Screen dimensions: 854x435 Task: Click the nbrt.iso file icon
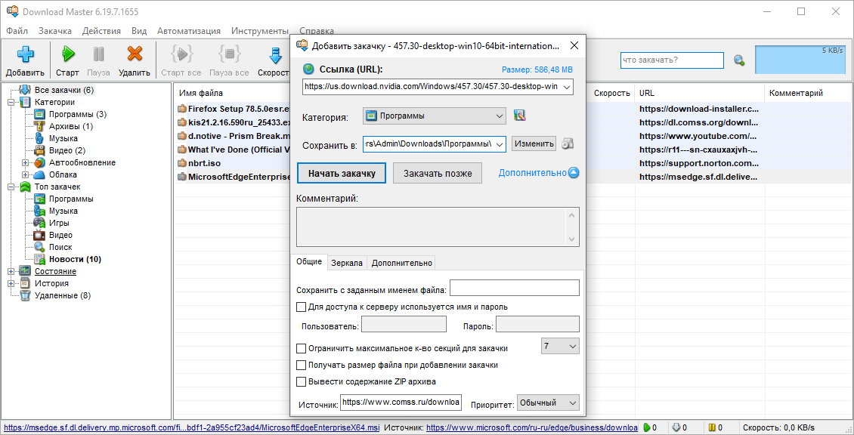click(182, 163)
